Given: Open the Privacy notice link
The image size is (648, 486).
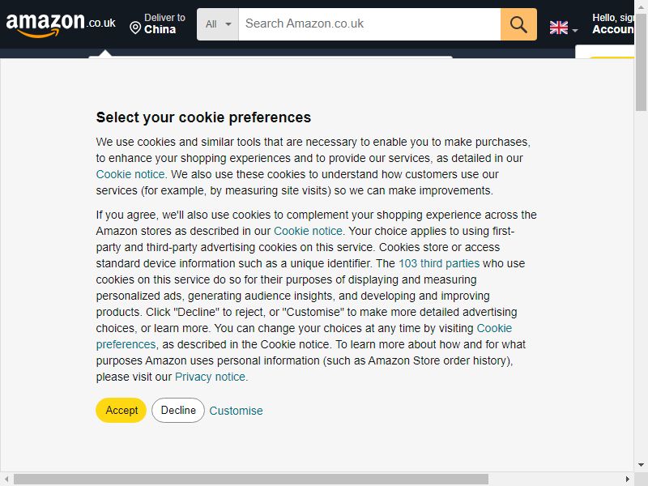Looking at the screenshot, I should (x=210, y=377).
